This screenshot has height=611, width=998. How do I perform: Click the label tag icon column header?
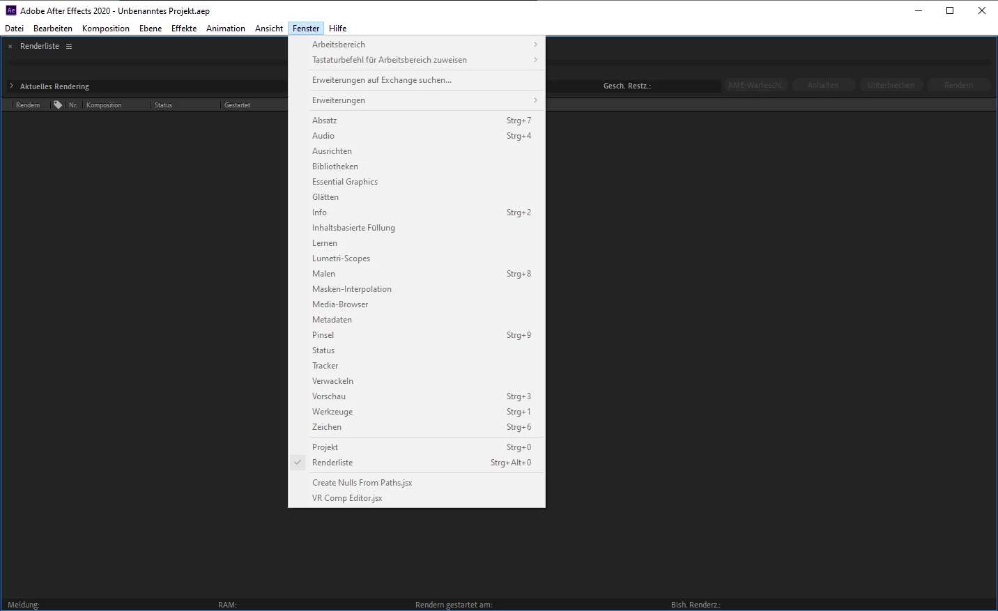click(x=58, y=105)
